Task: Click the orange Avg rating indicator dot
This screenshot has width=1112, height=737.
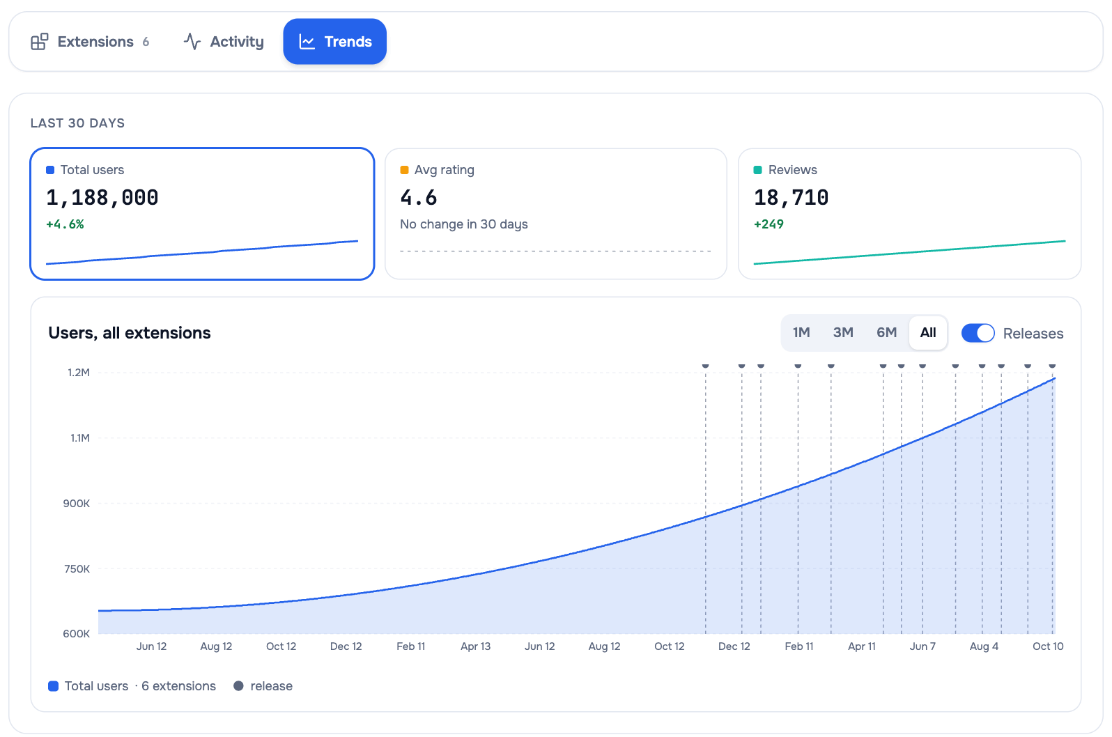Action: [x=404, y=170]
